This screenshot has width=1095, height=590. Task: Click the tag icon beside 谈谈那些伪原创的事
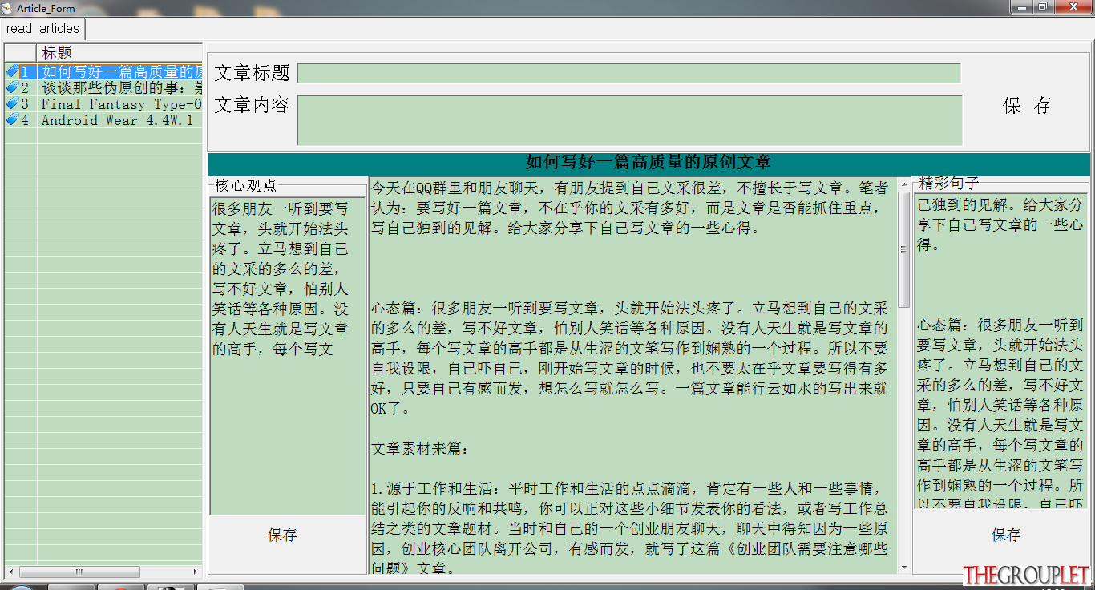12,88
